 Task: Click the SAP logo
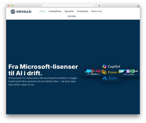(122, 71)
